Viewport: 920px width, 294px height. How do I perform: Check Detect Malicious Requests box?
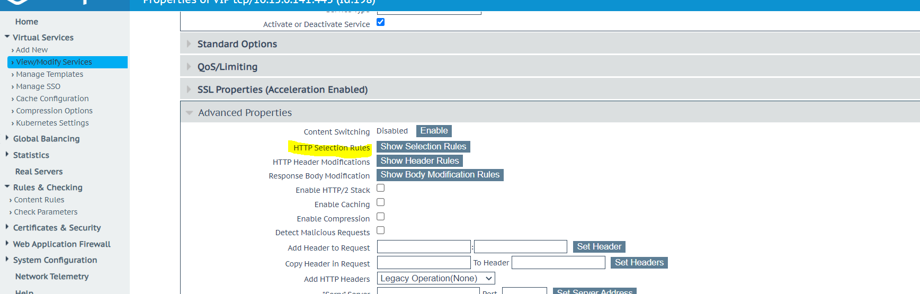pos(380,230)
